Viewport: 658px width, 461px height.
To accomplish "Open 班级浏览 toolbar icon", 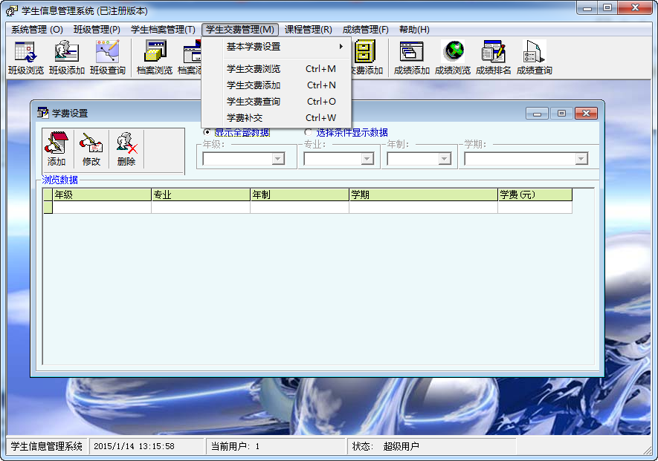I will (x=25, y=58).
